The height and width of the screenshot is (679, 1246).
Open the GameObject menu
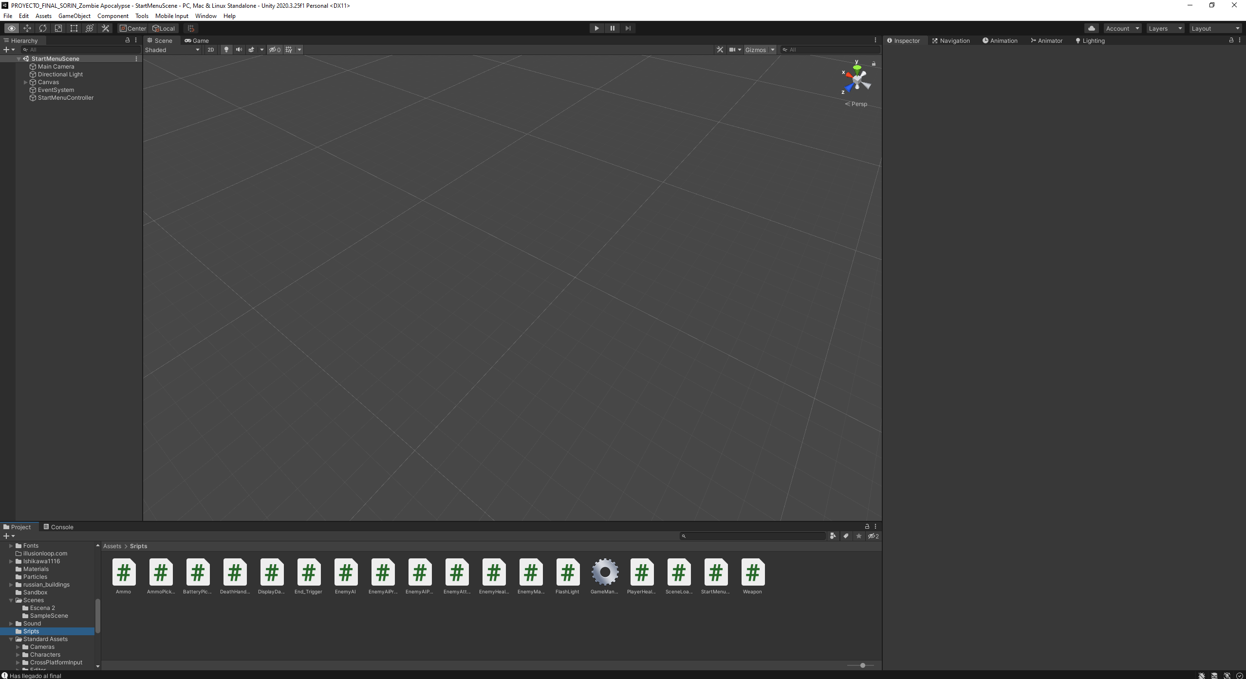coord(74,16)
